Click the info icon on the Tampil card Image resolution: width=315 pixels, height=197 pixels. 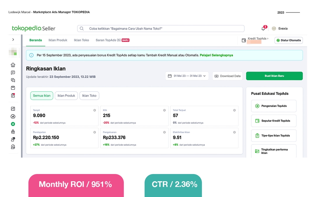[x=95, y=110]
